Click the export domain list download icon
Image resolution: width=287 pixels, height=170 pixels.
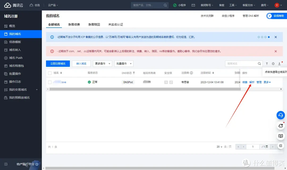279,64
